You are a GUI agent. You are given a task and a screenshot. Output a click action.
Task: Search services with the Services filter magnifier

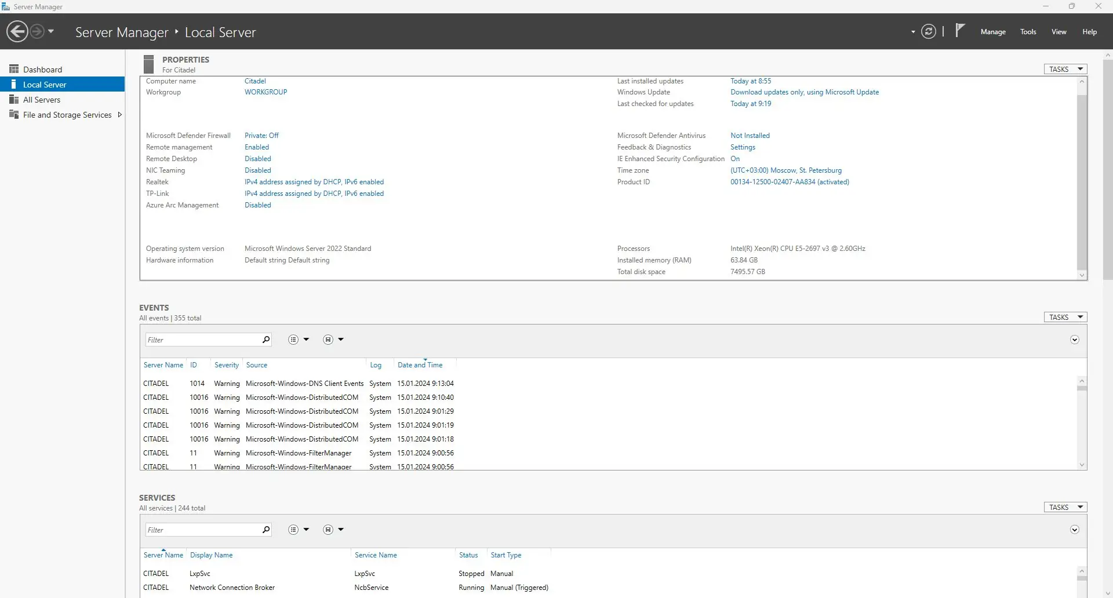266,530
